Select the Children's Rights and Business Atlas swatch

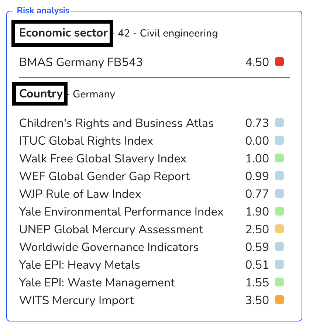[279, 123]
